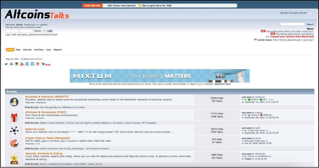Open the Telegram icon beside the Reddit icon
Screen dimensions: 319x168
click(x=32, y=64)
